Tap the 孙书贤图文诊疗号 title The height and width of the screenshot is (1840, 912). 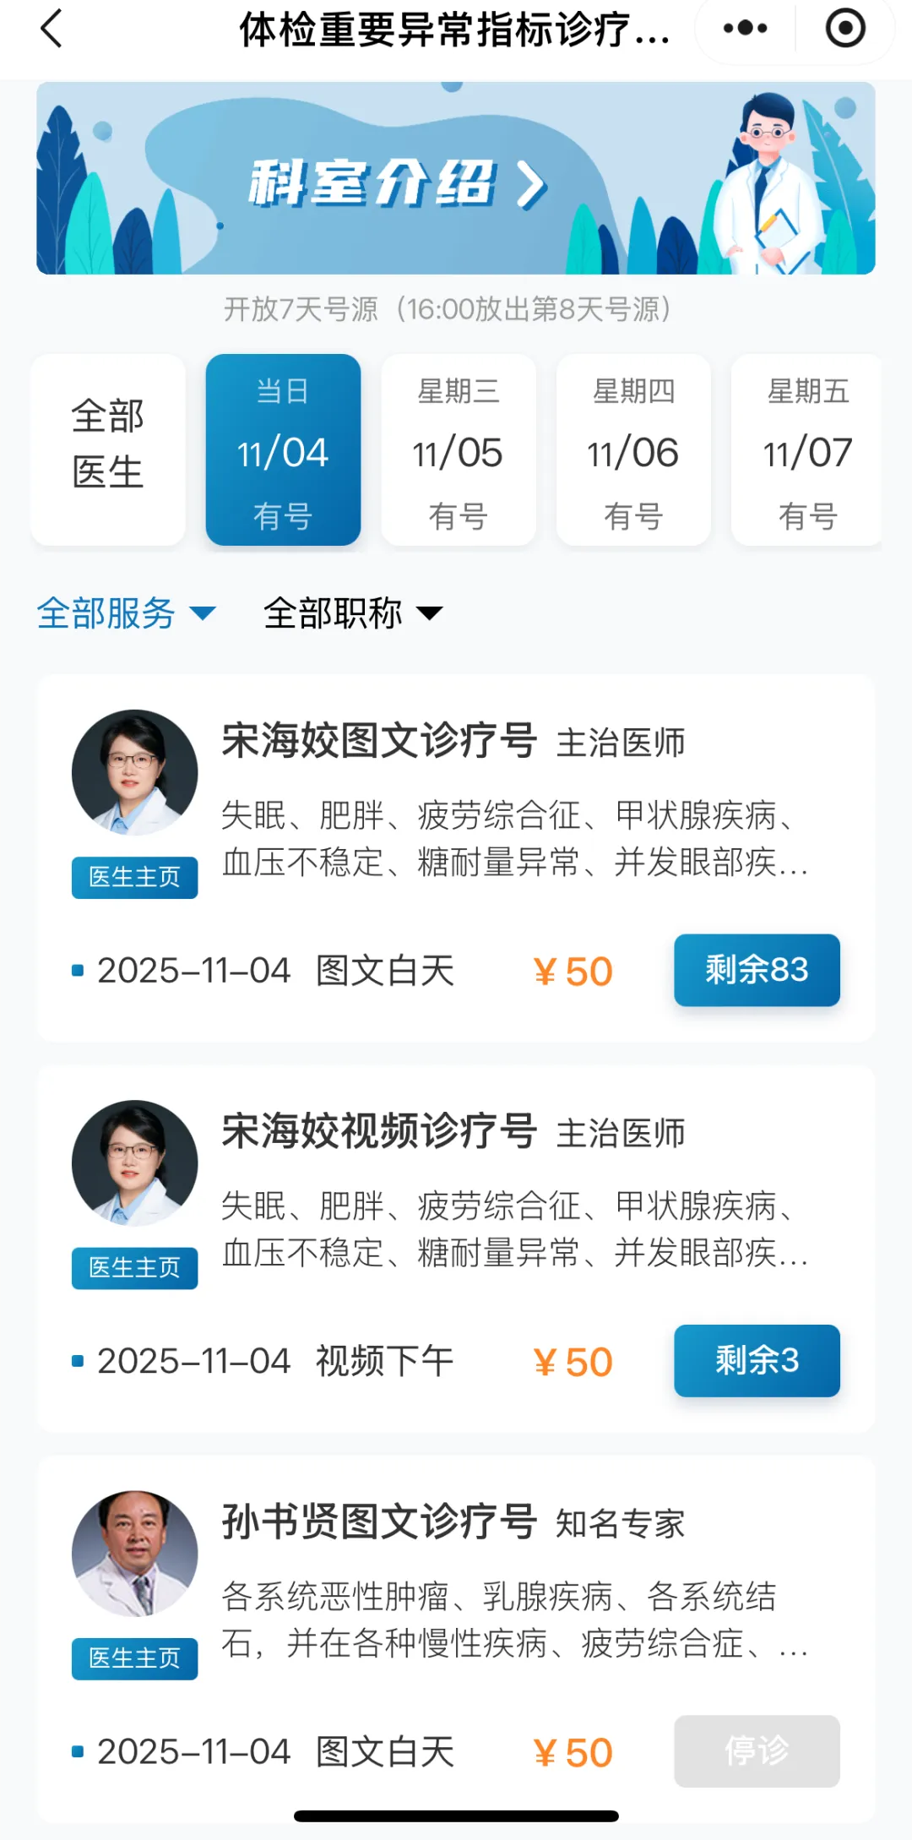click(379, 1522)
